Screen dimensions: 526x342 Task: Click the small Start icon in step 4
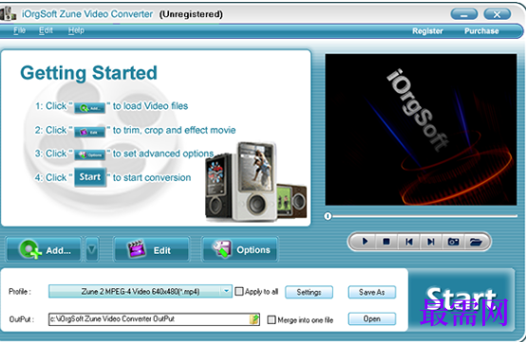(x=90, y=177)
